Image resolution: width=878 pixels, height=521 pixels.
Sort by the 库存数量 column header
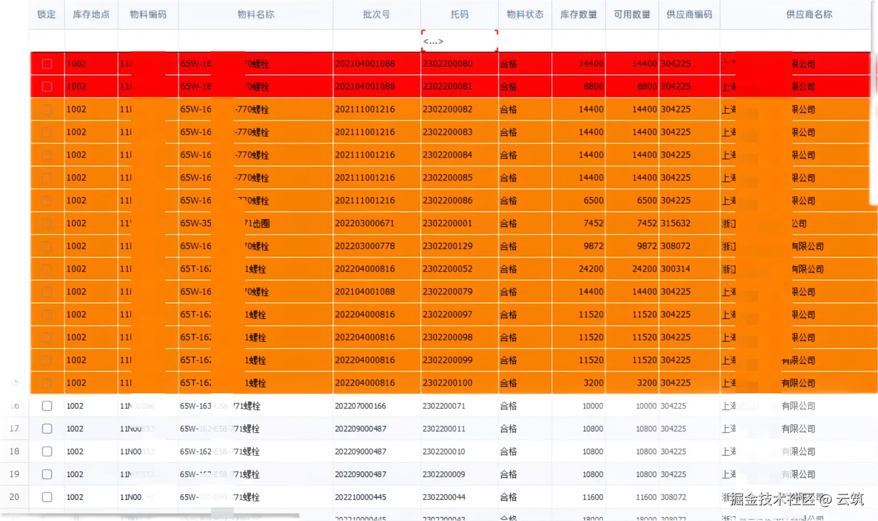578,14
